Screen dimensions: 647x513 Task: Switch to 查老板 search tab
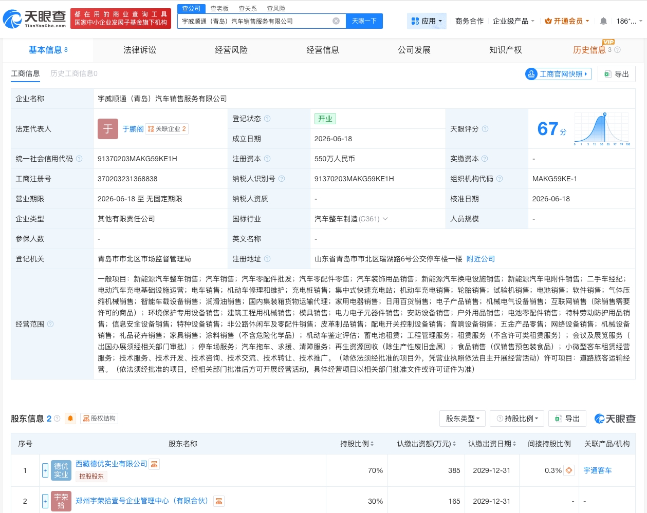click(219, 9)
